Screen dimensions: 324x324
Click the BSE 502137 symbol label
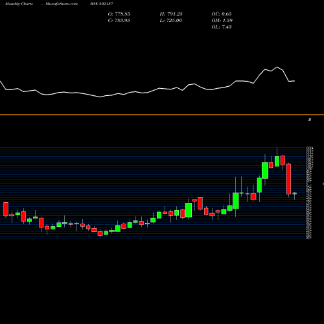(x=102, y=4)
